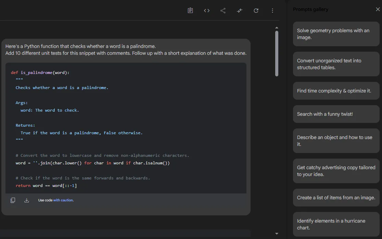
Task: Click the prompt text 'Here's a Python function'
Action: coord(80,46)
